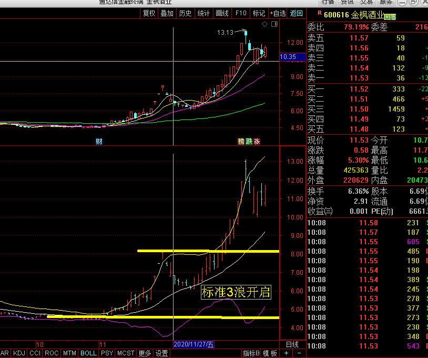Click the red 涨 marker icon
The height and width of the screenshot is (358, 428).
tap(257, 141)
